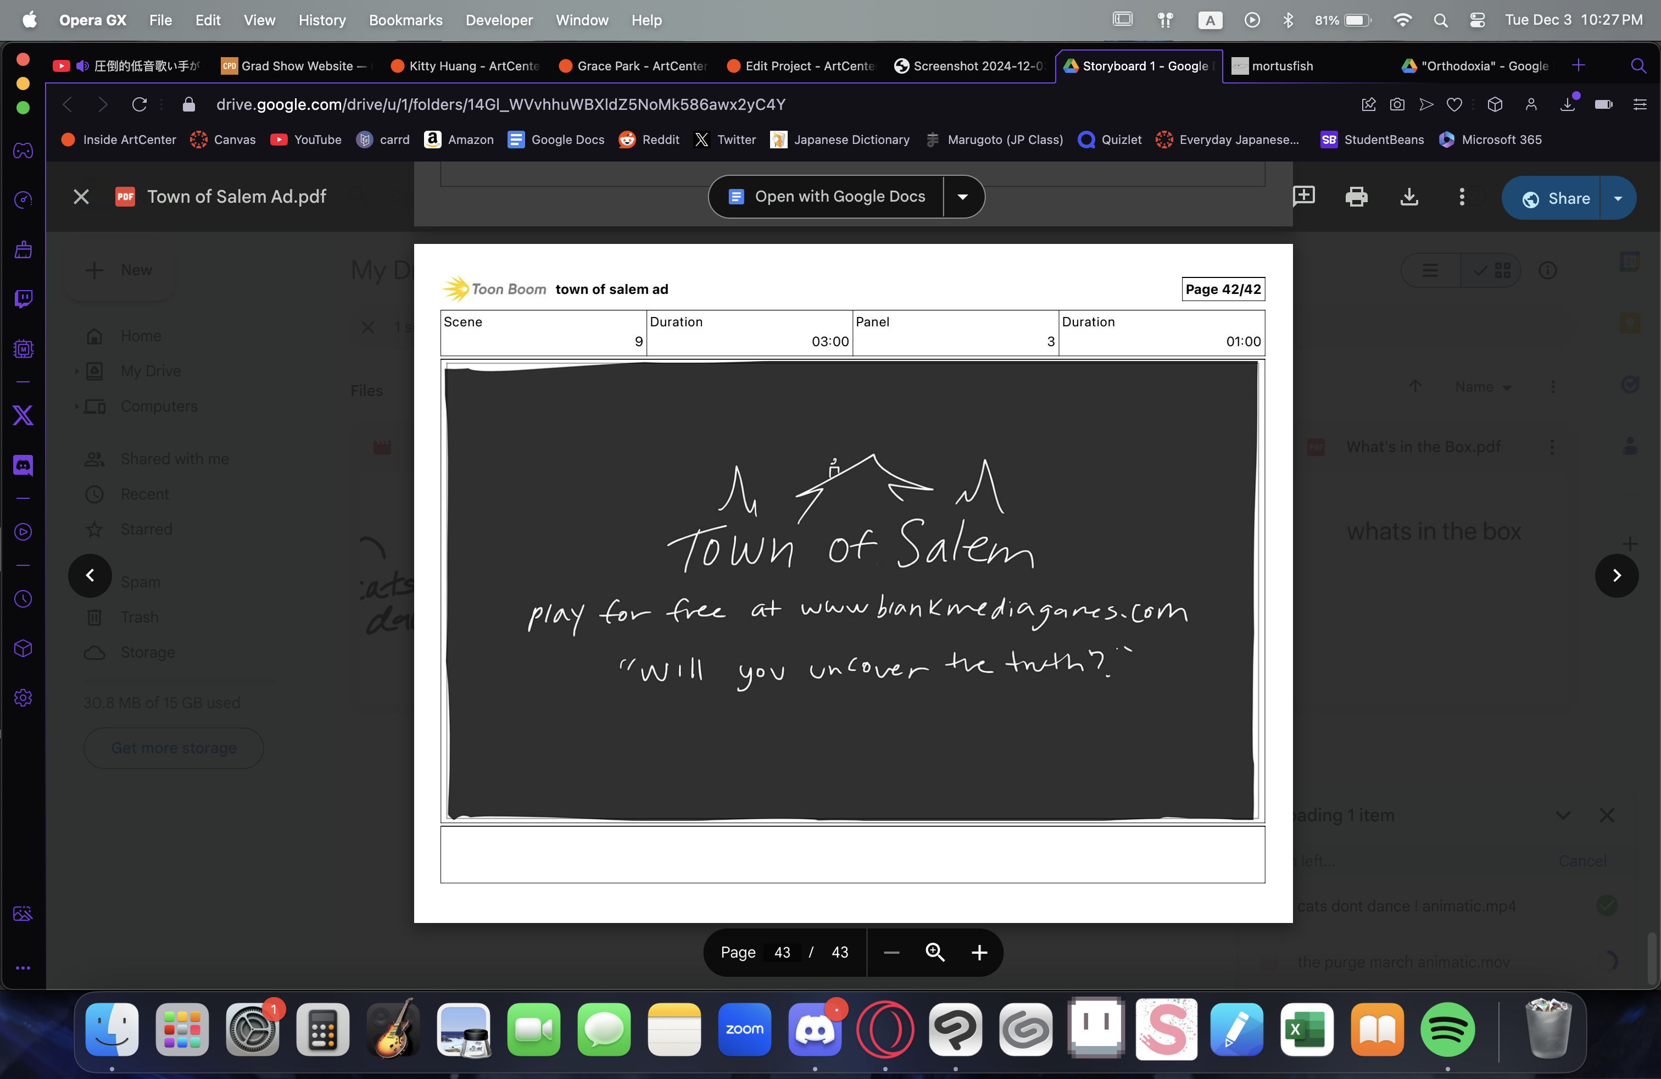
Task: Close the PDF preview with X
Action: [81, 197]
